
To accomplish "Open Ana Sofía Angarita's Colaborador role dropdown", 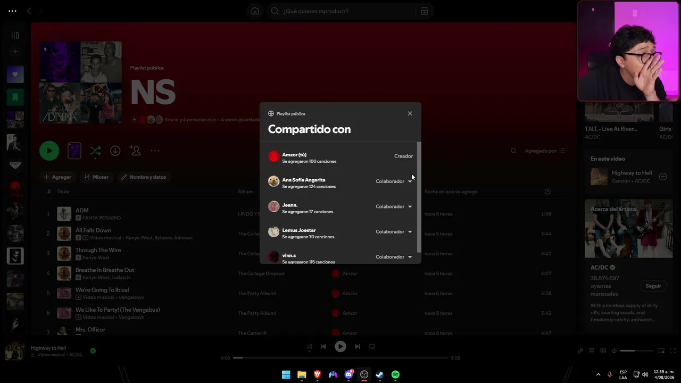I will (x=394, y=181).
